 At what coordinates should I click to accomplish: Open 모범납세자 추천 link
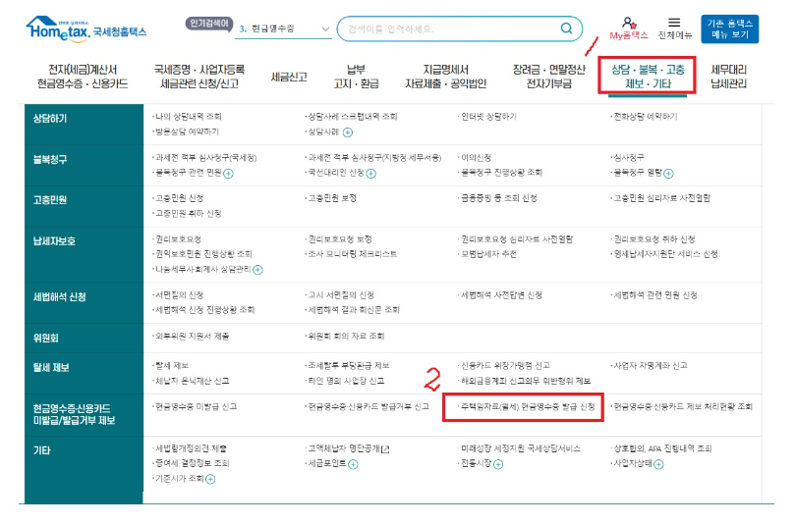coord(488,254)
